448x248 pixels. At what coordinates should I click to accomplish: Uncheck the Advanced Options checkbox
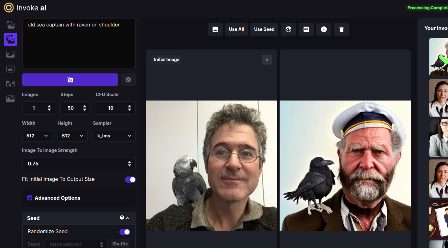tap(30, 198)
